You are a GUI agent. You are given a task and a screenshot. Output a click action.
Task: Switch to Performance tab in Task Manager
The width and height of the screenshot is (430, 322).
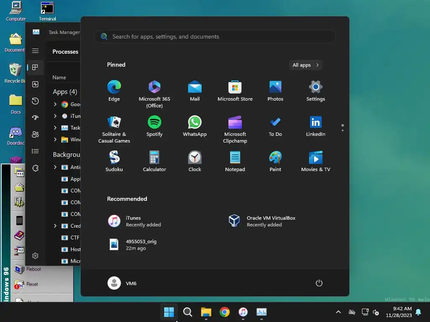click(35, 84)
